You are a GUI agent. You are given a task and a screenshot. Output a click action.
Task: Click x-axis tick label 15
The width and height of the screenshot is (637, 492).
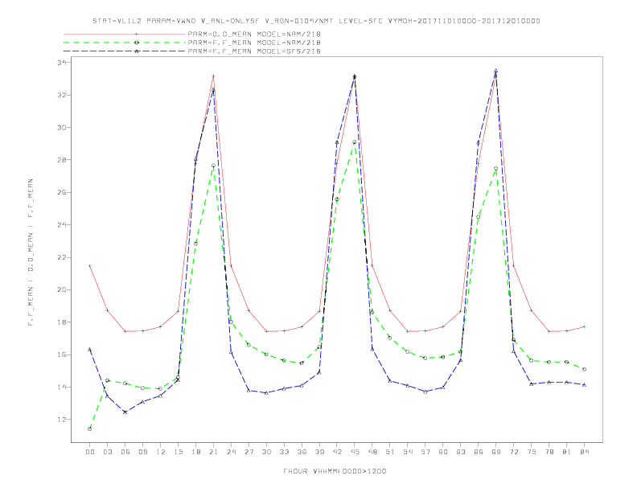178,452
